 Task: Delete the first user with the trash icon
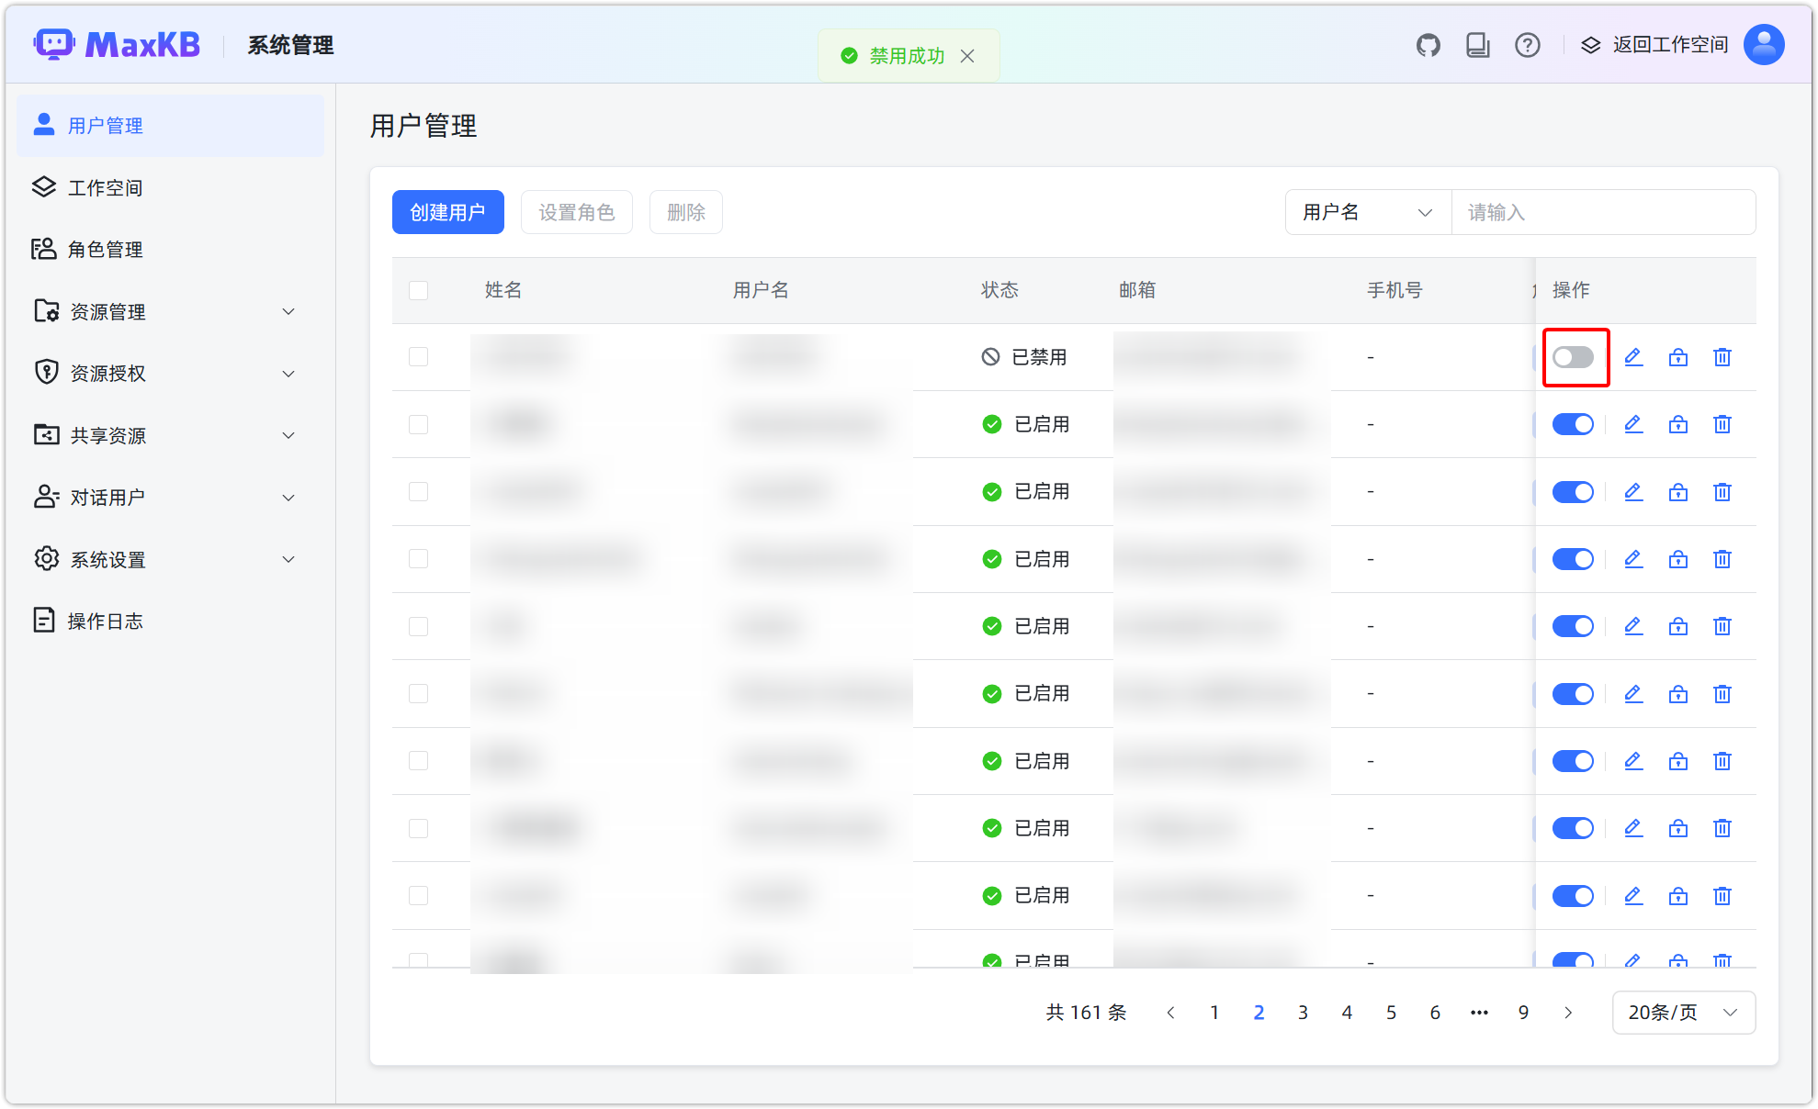coord(1722,357)
